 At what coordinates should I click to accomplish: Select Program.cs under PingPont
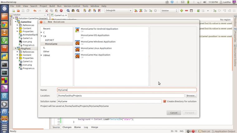(x=28, y=69)
